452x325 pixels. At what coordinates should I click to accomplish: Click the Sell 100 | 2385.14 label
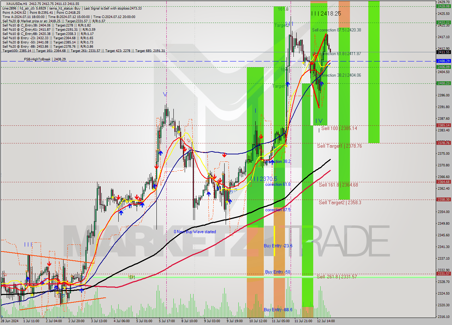point(339,128)
